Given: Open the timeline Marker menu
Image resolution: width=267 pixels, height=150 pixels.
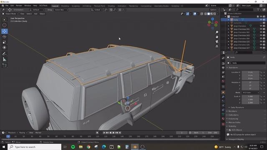Looking at the screenshot, I should (38, 132).
